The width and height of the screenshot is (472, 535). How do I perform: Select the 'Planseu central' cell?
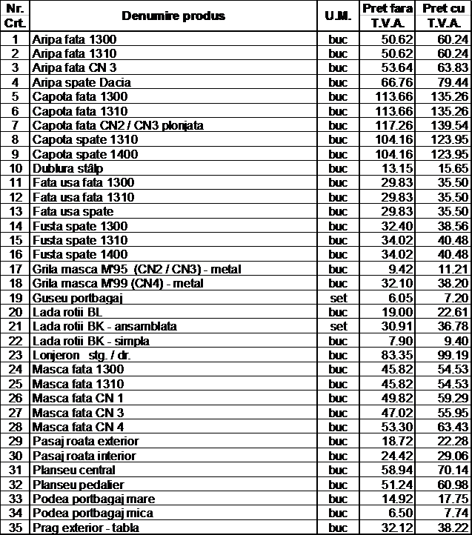[x=173, y=470]
